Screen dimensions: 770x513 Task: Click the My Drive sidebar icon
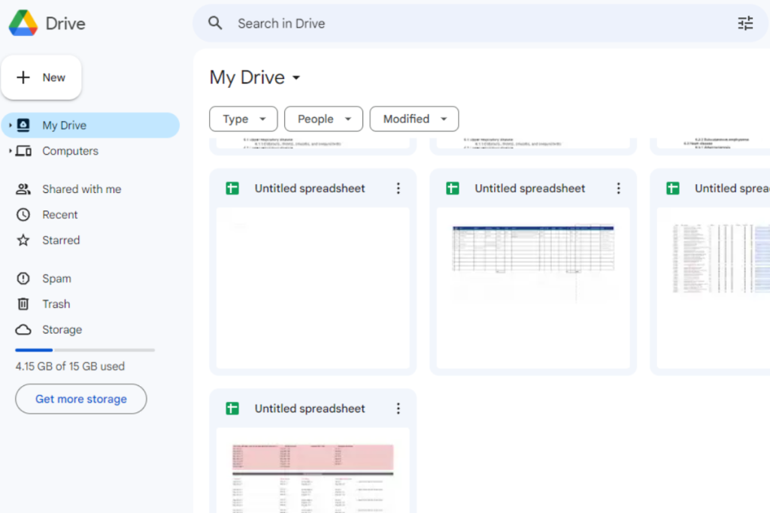23,125
